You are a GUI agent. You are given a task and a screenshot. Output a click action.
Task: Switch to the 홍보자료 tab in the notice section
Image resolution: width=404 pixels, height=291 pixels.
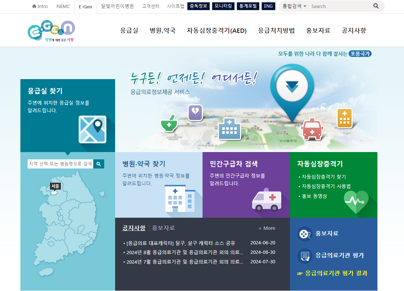pos(163,228)
